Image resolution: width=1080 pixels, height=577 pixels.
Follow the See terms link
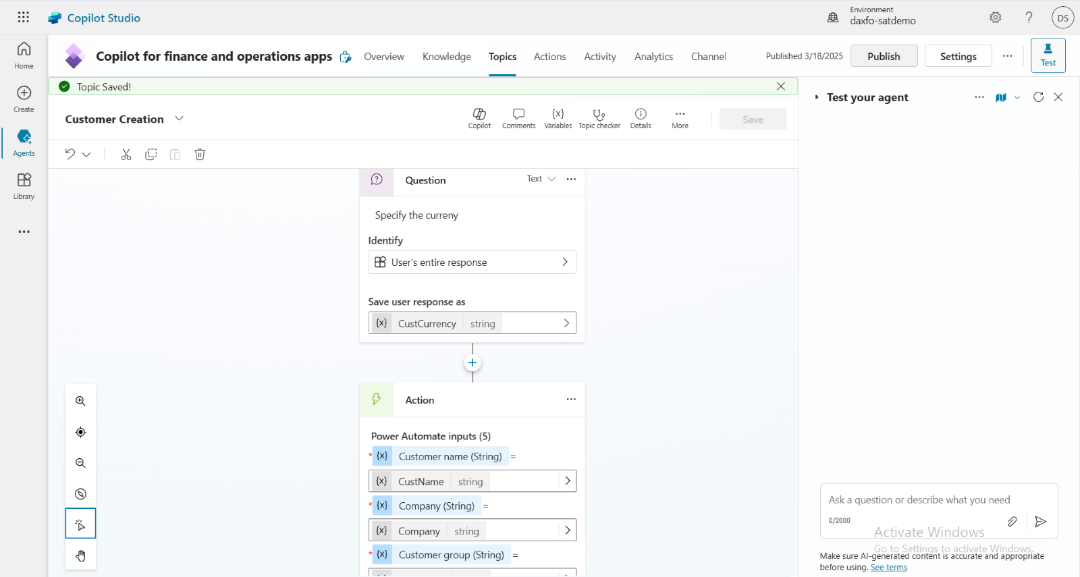pos(888,568)
